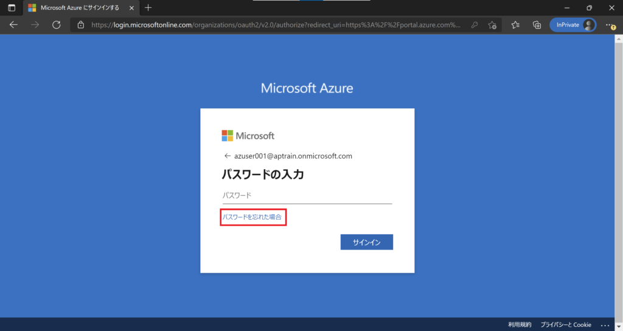Click the browser forward arrow
The image size is (623, 331).
[x=35, y=24]
